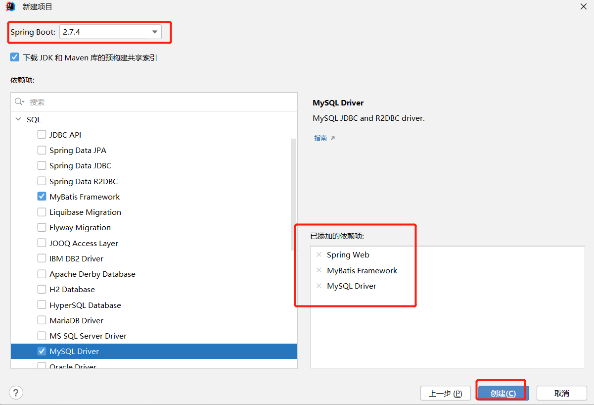This screenshot has width=594, height=405.
Task: Click the dependency search input field
Action: tap(158, 102)
